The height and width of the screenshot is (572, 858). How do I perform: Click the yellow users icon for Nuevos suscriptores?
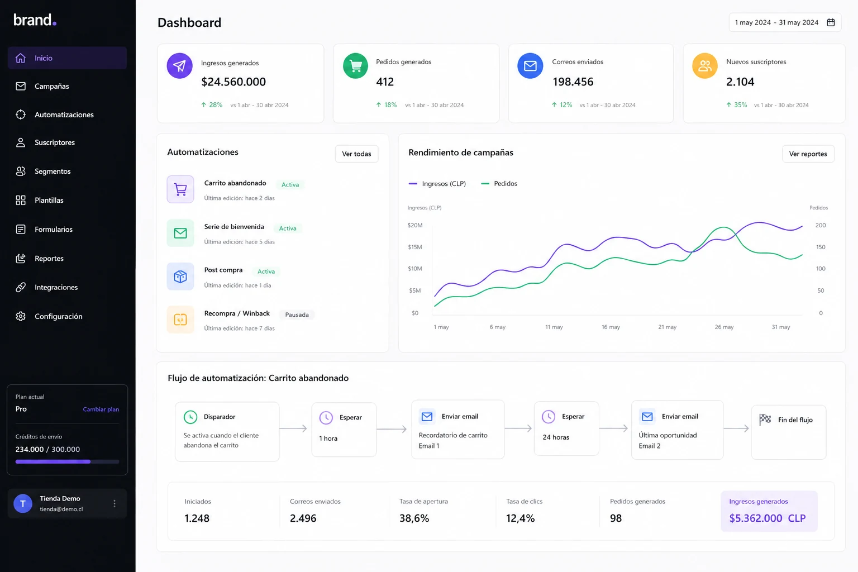705,66
